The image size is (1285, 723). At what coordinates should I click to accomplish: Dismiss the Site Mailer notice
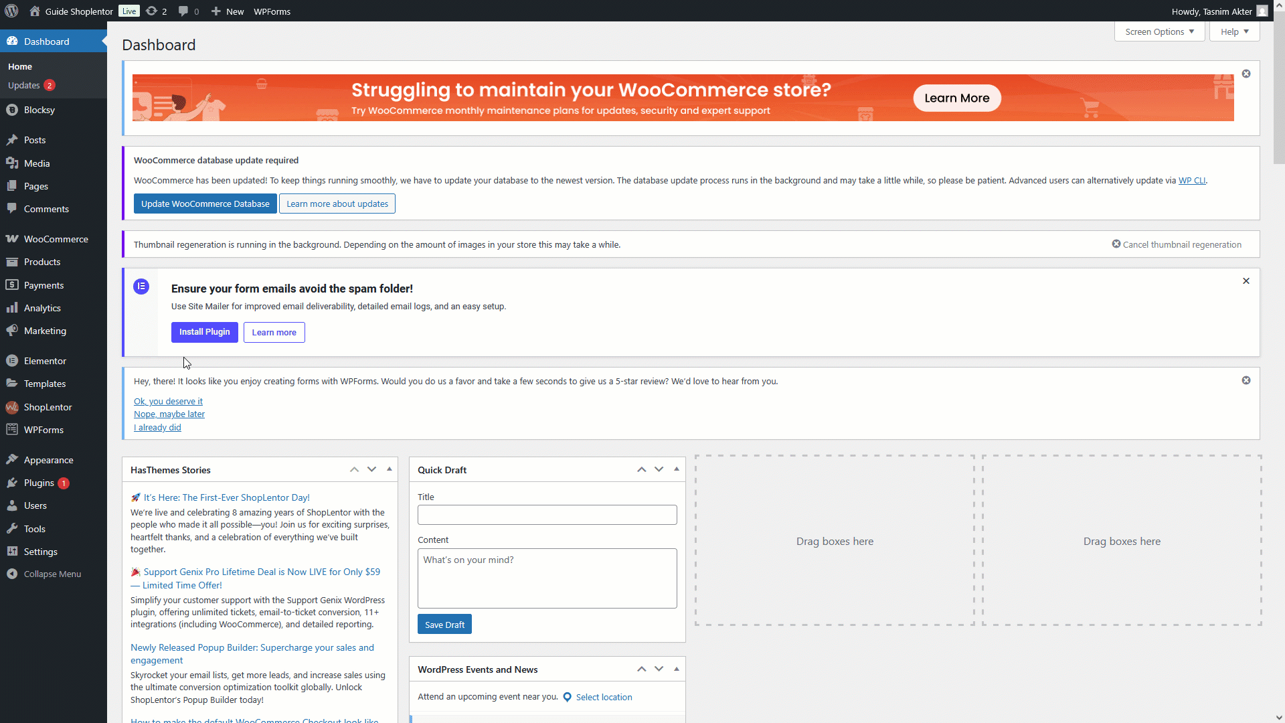1246,281
